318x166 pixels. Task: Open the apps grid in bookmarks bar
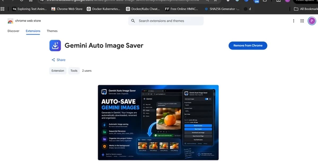(3, 9)
